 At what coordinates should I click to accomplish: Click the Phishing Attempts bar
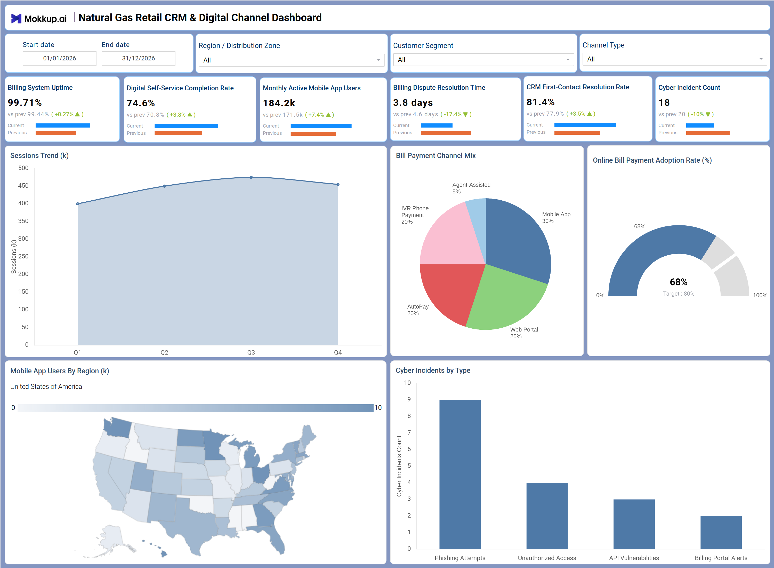pyautogui.click(x=460, y=474)
